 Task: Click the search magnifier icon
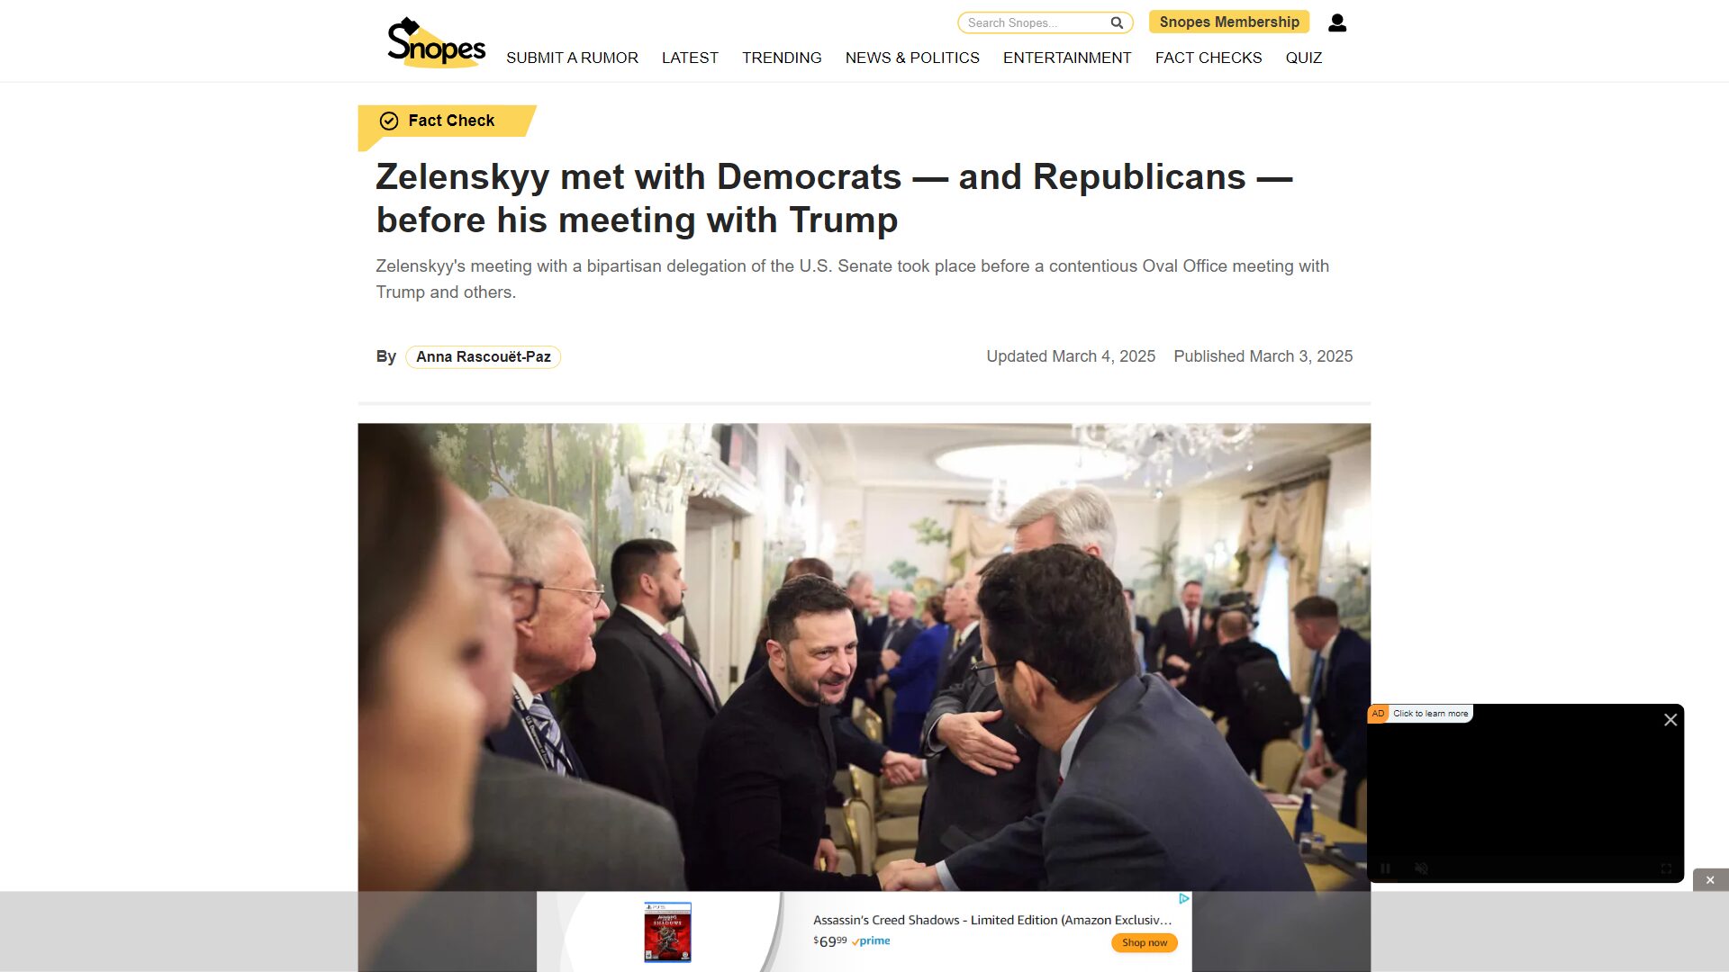(1117, 22)
